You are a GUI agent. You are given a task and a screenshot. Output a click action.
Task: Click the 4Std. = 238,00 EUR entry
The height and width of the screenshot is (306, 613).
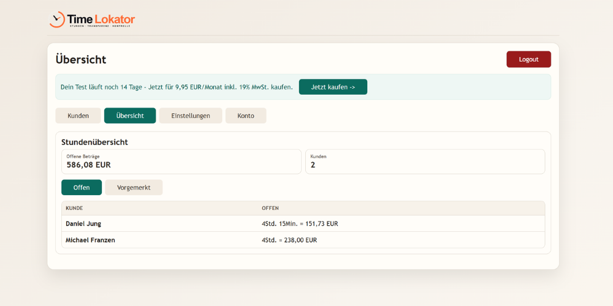coord(289,240)
